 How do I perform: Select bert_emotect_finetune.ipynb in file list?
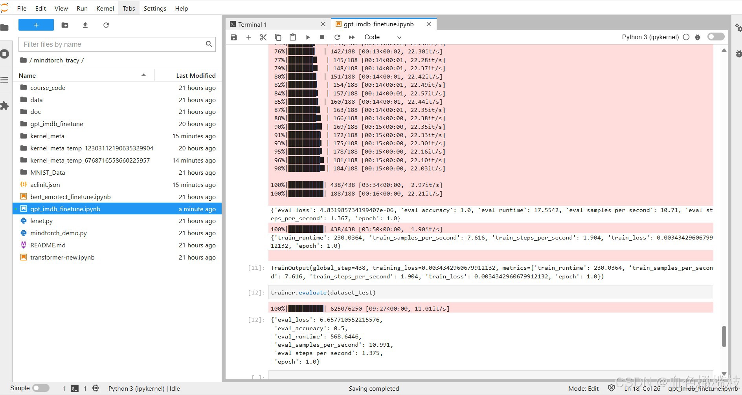118,197
